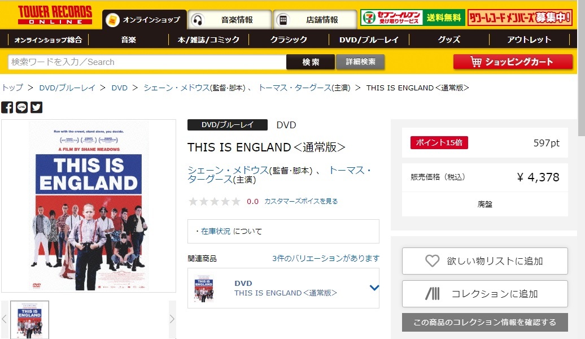Click コレクションに追加 button
The height and width of the screenshot is (339, 585).
pos(485,294)
